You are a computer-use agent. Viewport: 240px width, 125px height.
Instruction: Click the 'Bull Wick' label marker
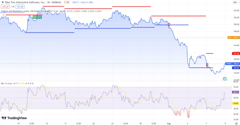pyautogui.click(x=37, y=17)
